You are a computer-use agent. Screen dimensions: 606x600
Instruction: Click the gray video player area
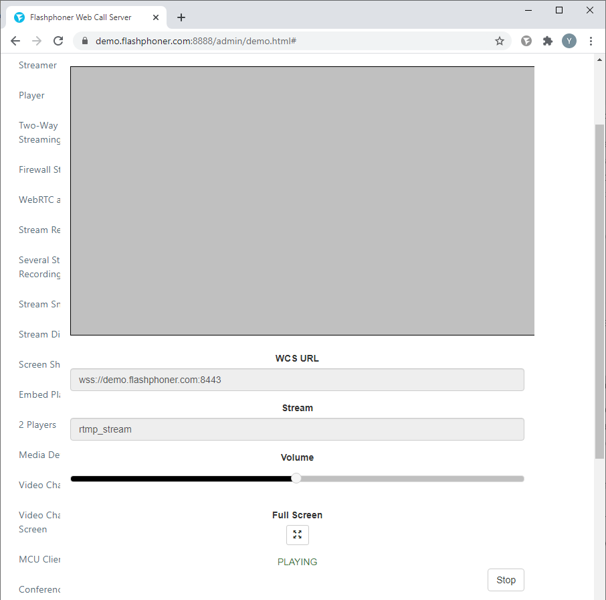(x=302, y=201)
